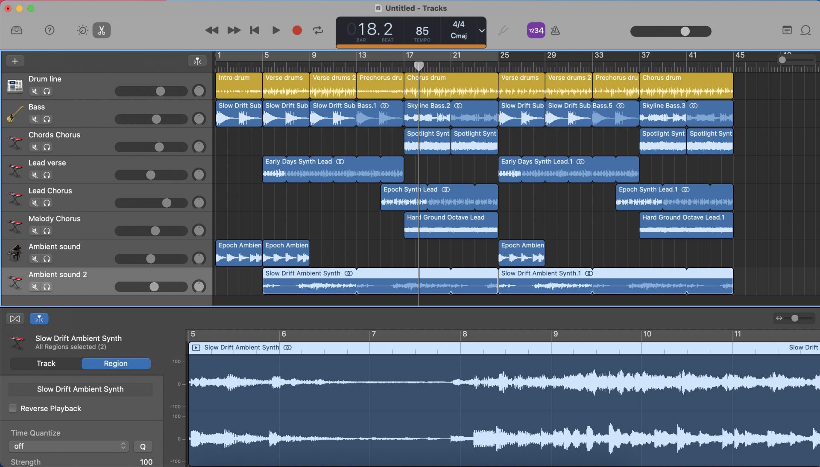Click the Scissors/Split tool icon
Viewport: 820px width, 467px height.
[x=101, y=30]
